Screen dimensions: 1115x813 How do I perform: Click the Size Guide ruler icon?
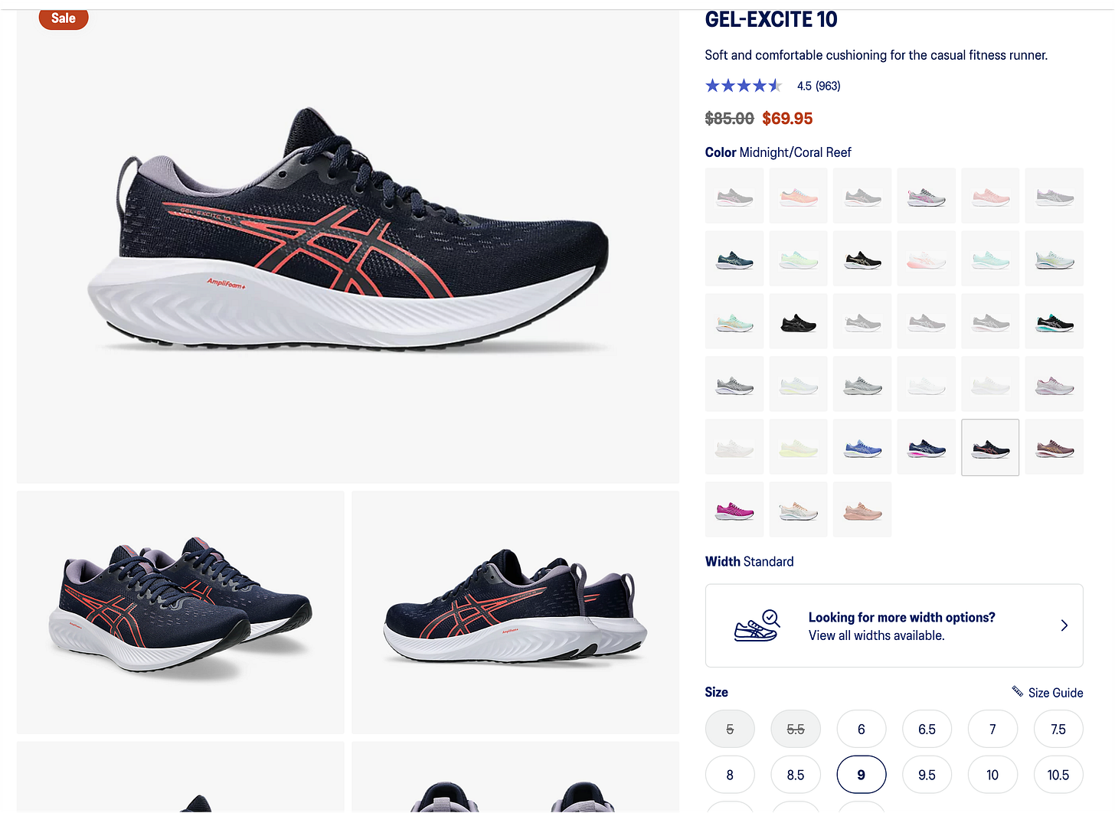click(x=1018, y=692)
